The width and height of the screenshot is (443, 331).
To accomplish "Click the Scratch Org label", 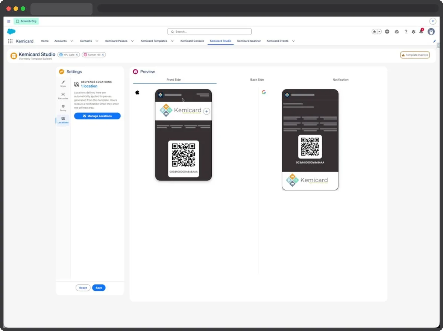I will (x=26, y=21).
